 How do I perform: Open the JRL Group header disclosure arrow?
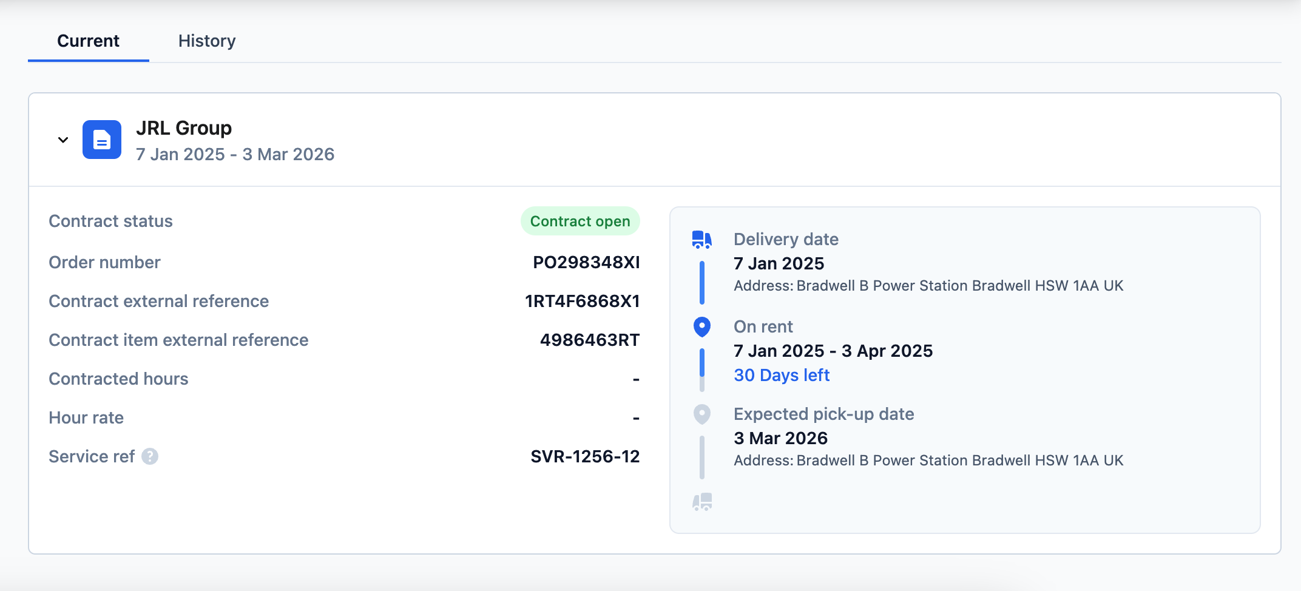tap(62, 139)
